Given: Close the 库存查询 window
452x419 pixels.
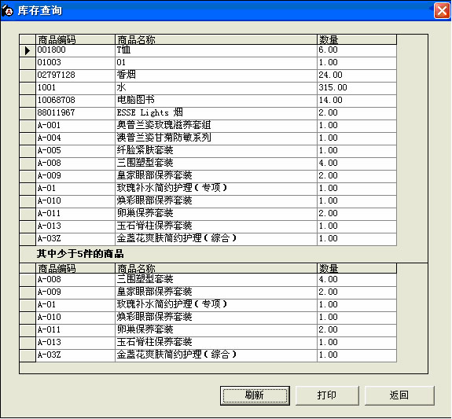Looking at the screenshot, I should [x=442, y=11].
